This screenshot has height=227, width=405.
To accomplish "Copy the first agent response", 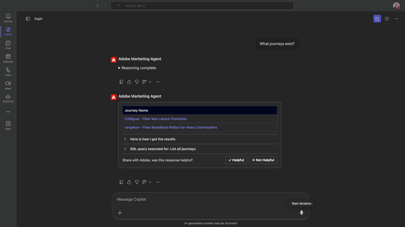I will 121,82.
